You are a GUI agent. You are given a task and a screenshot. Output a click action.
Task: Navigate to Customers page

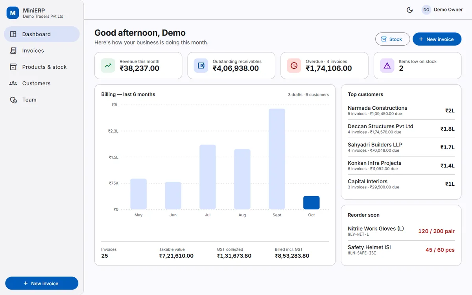point(42,83)
